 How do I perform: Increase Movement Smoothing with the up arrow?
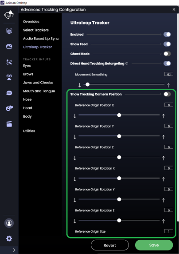pos(168,85)
